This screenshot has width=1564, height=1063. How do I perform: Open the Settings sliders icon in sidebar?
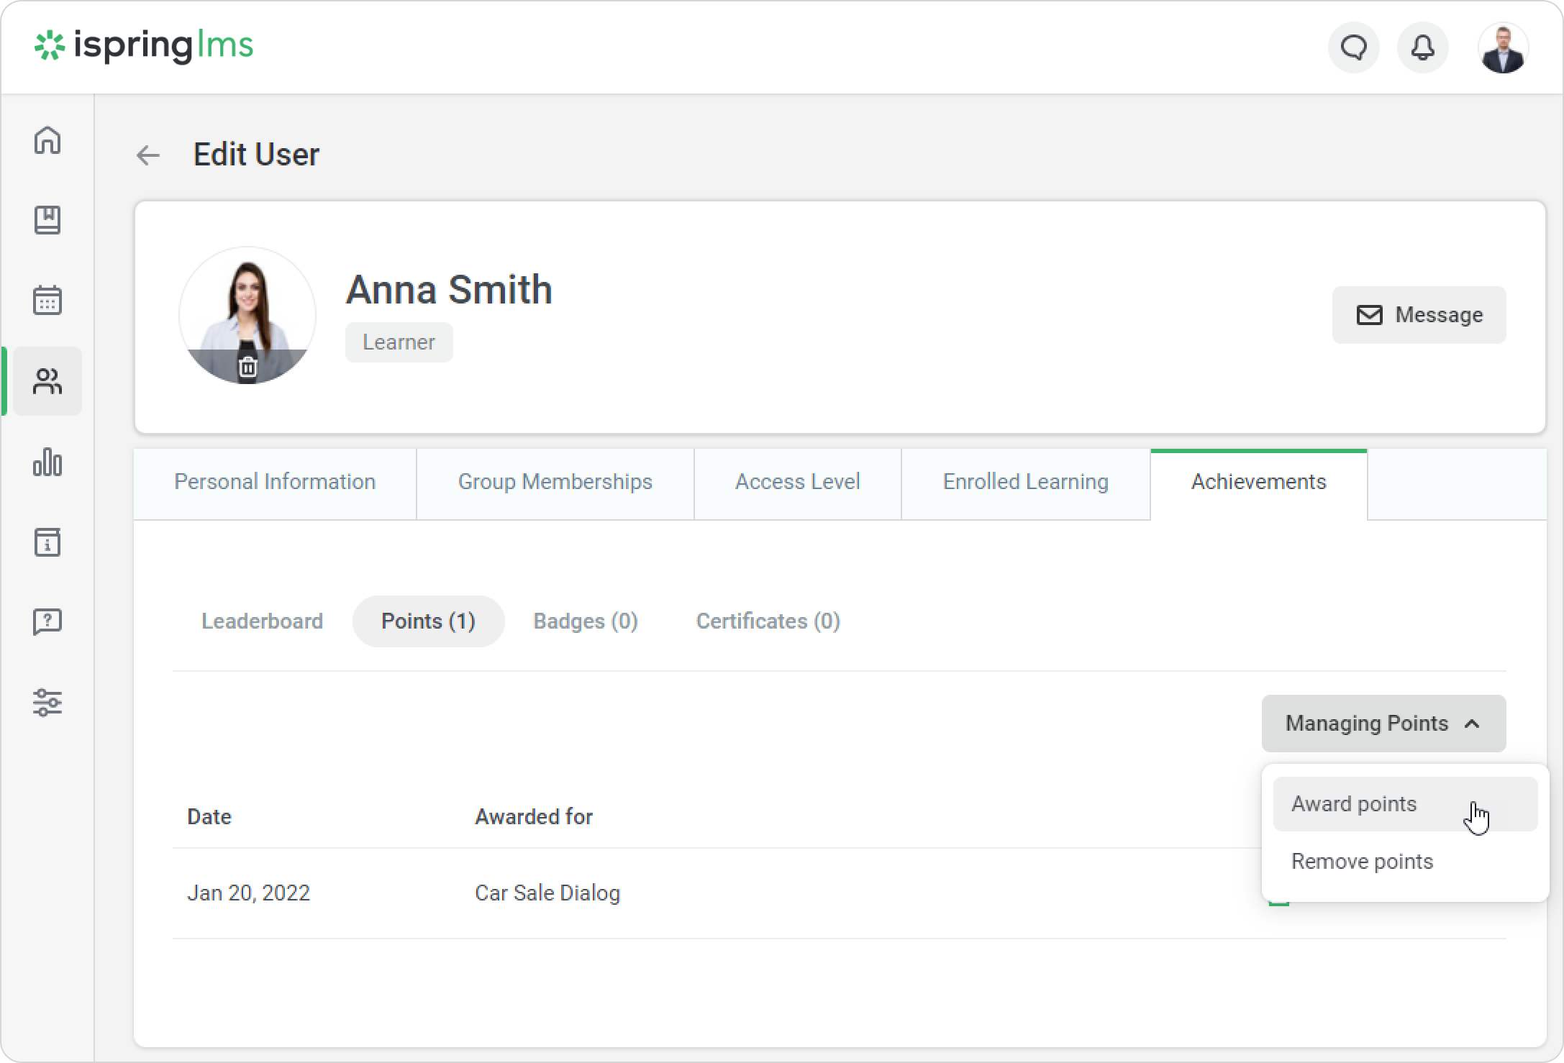click(47, 702)
